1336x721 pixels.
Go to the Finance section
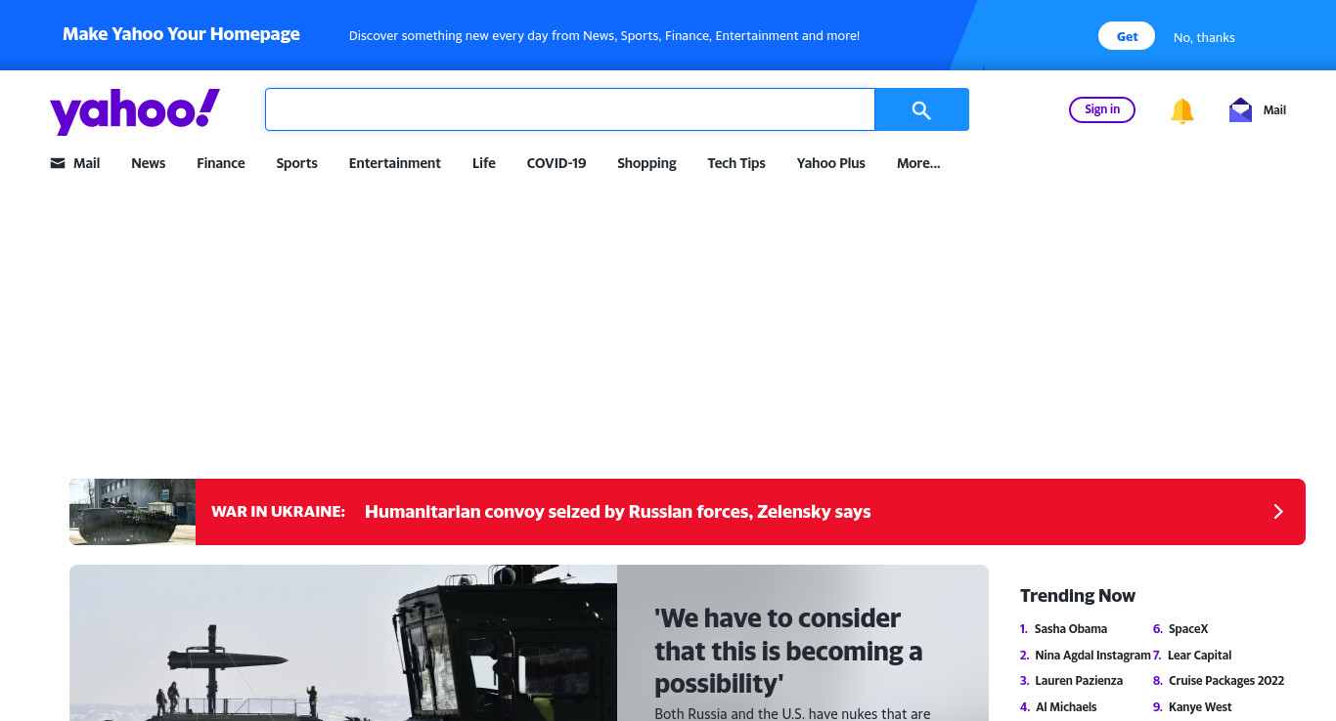[x=221, y=163]
